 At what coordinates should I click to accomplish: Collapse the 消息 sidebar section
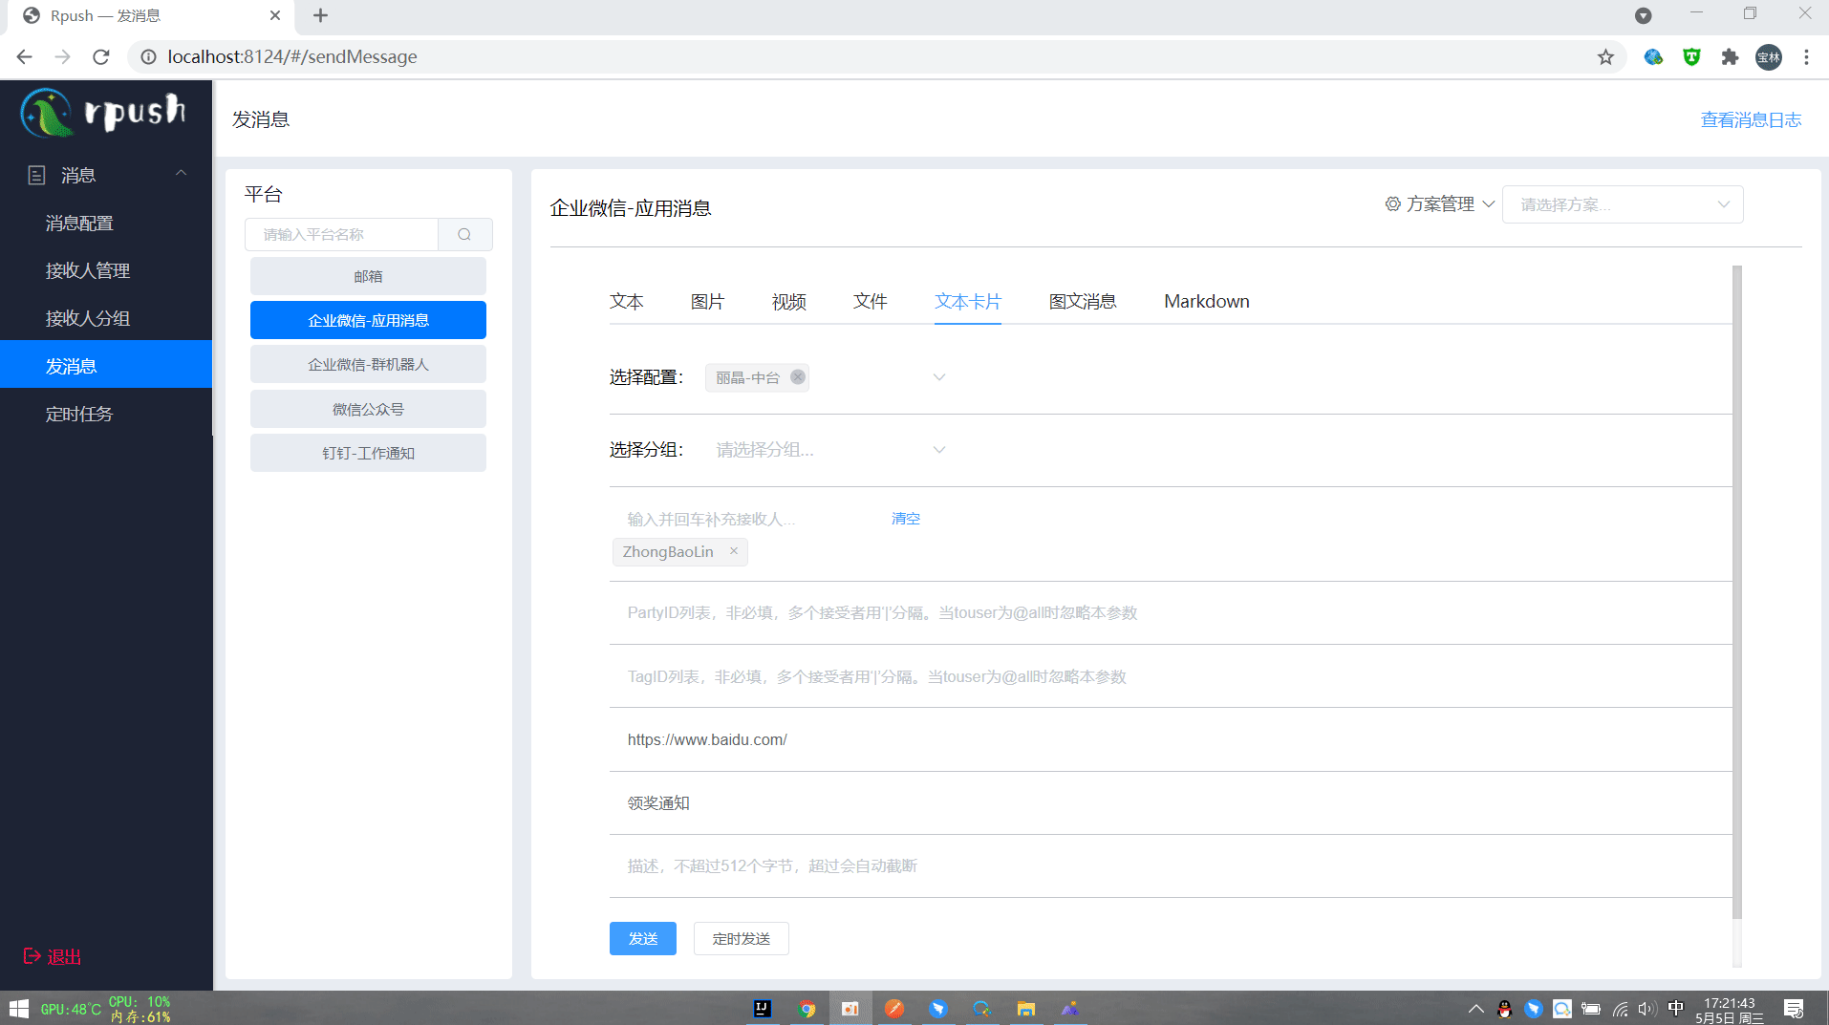coord(181,173)
